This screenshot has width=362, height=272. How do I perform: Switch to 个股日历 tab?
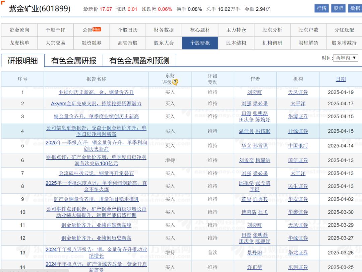coord(128,30)
